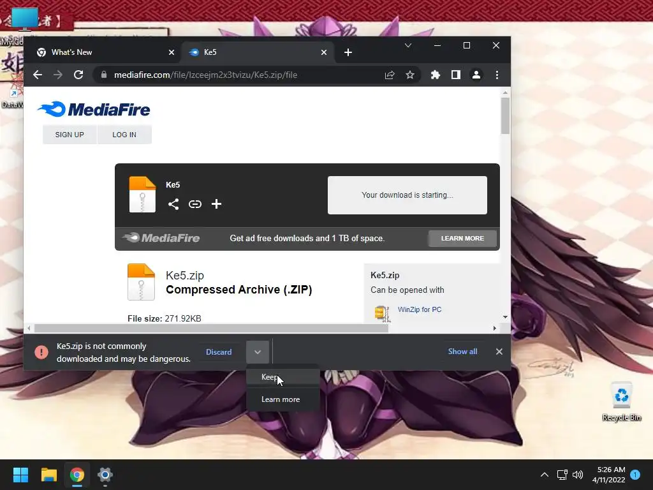Open the Extensions puzzle icon
Viewport: 653px width, 490px height.
coord(435,75)
